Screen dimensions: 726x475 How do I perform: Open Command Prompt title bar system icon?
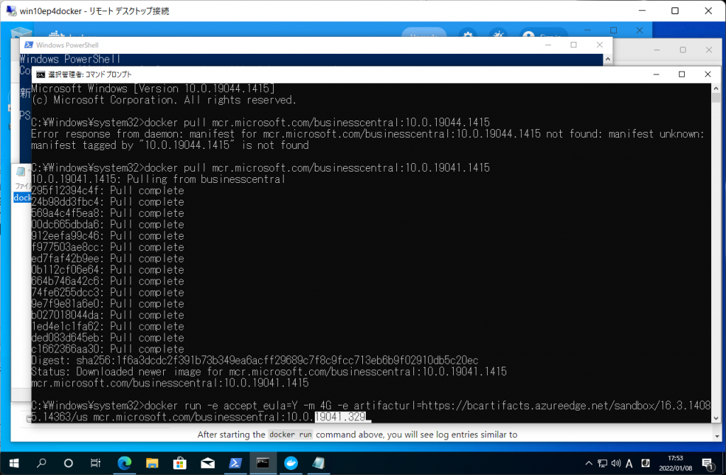40,74
